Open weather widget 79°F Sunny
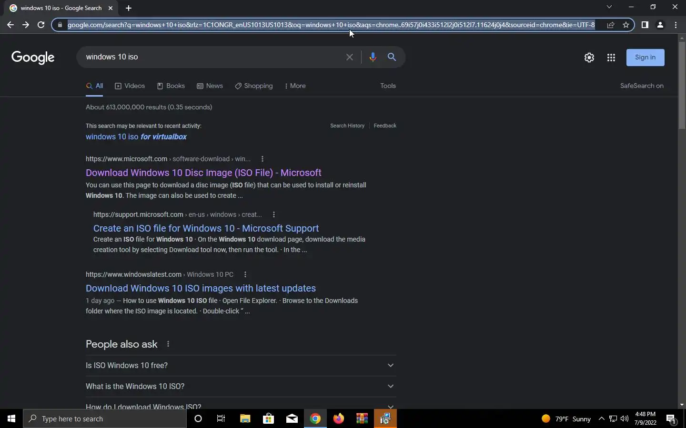The height and width of the screenshot is (428, 686). (x=566, y=419)
